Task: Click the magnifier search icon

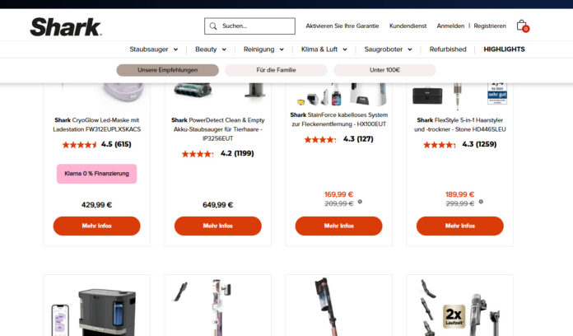Action: [213, 26]
